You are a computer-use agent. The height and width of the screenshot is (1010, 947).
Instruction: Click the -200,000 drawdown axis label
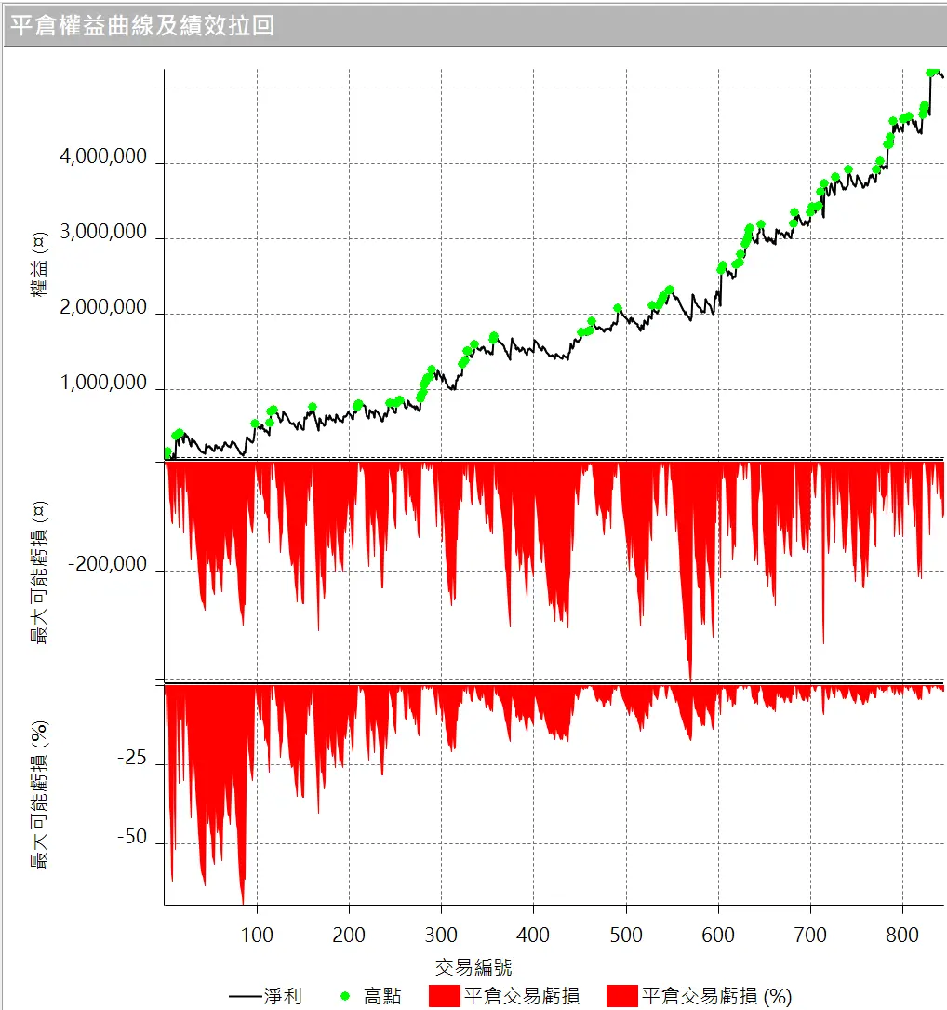click(107, 564)
